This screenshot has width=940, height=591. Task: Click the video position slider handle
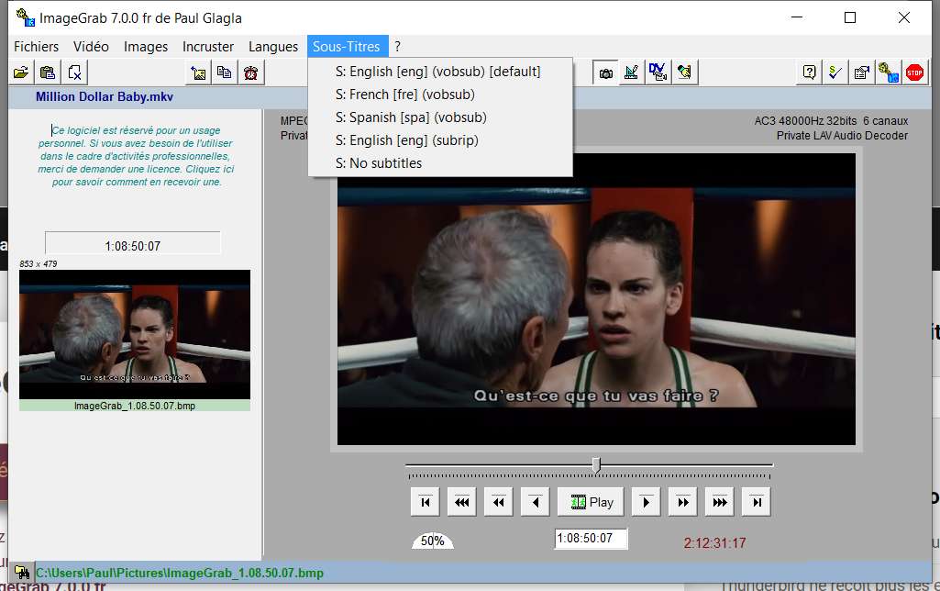[x=596, y=465]
